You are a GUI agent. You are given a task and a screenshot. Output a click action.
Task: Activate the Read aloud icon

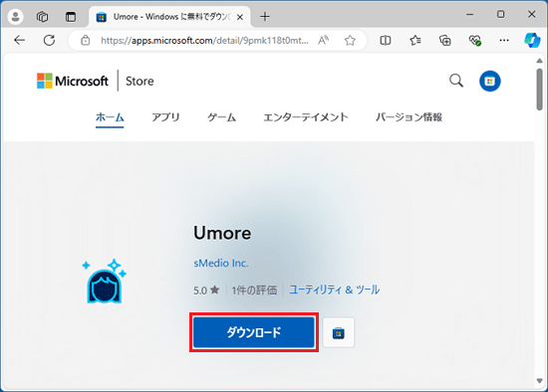click(x=323, y=41)
